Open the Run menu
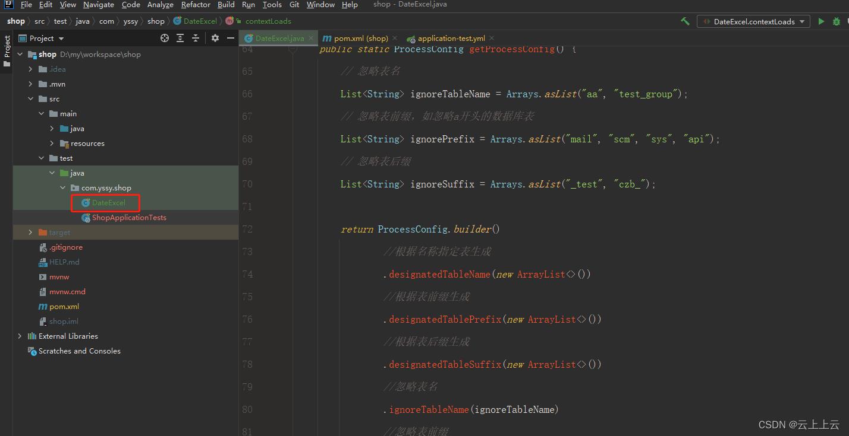 [249, 5]
